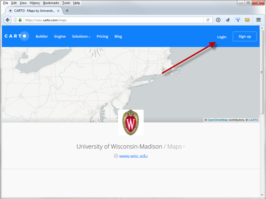This screenshot has height=199, width=266.
Task: Click the blue screen capture extension icon
Action: (237, 20)
